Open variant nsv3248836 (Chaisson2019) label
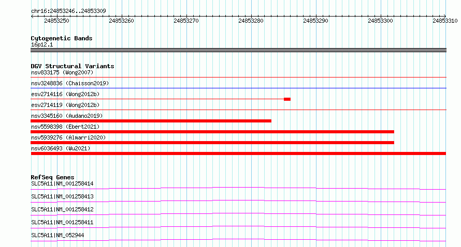Image resolution: width=461 pixels, height=247 pixels. pos(70,83)
